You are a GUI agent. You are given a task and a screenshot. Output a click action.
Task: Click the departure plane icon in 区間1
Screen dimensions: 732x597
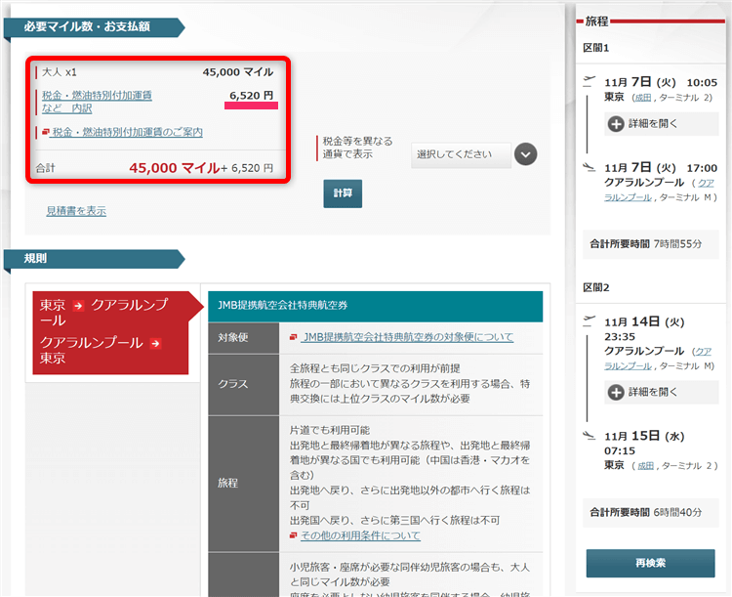pyautogui.click(x=589, y=80)
